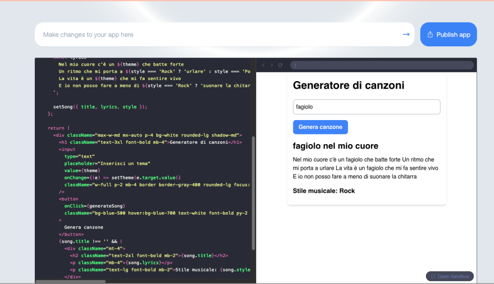
Task: Go forward in the preview browser
Action: pyautogui.click(x=272, y=65)
